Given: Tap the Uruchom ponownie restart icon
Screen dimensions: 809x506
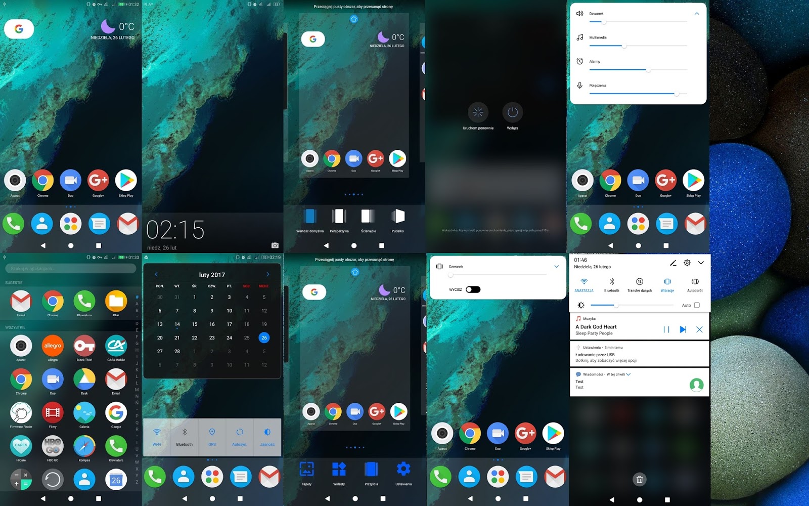Looking at the screenshot, I should (x=478, y=112).
